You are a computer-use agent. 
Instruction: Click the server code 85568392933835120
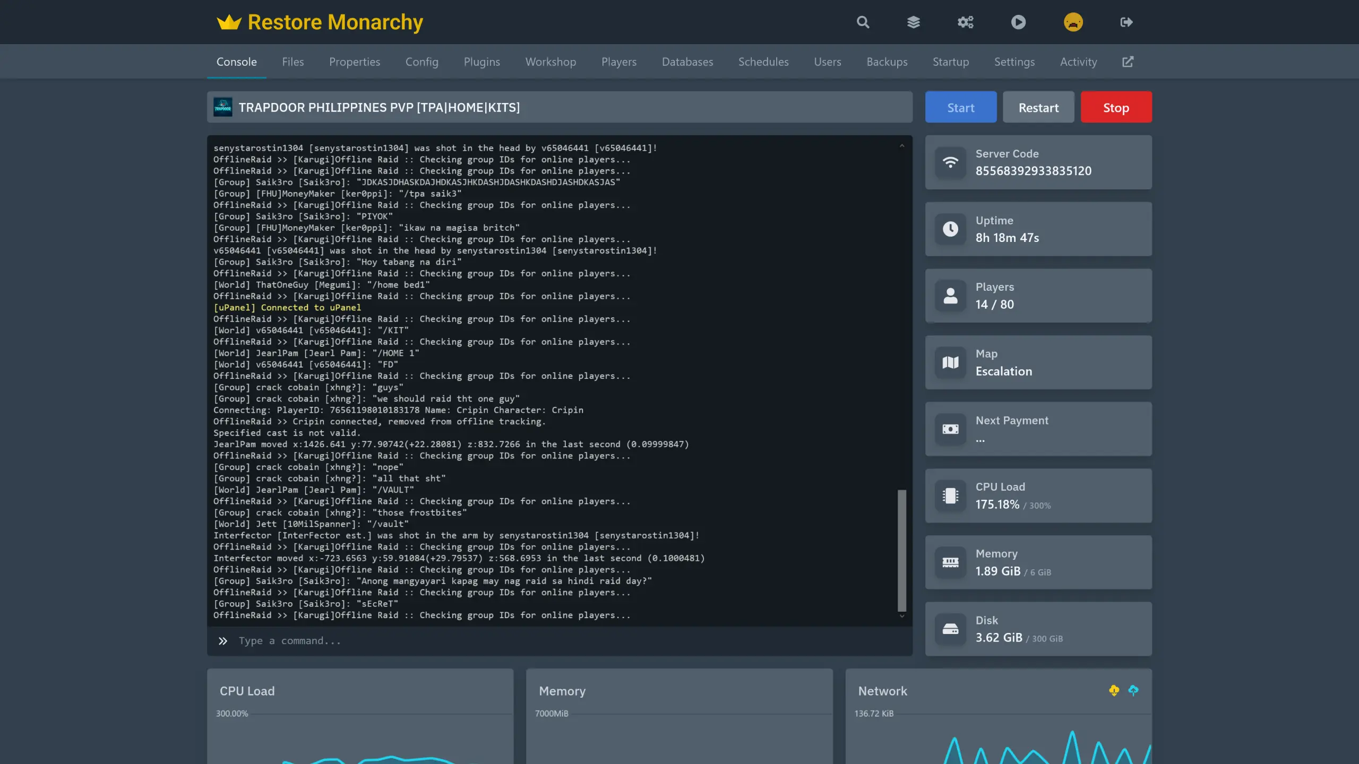pos(1033,171)
